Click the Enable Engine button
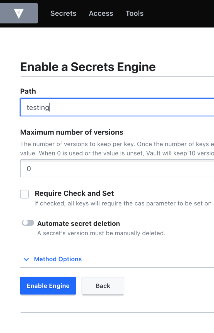This screenshot has width=214, height=333. (x=48, y=286)
